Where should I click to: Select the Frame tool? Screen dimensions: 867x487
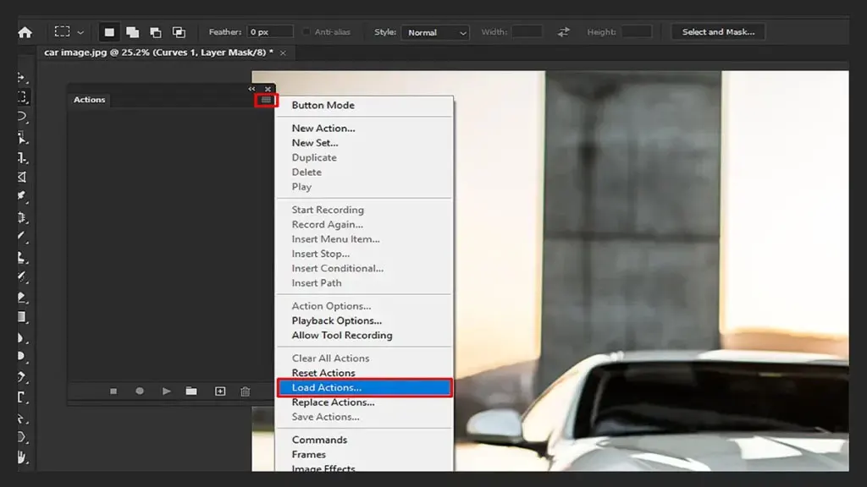tap(22, 178)
